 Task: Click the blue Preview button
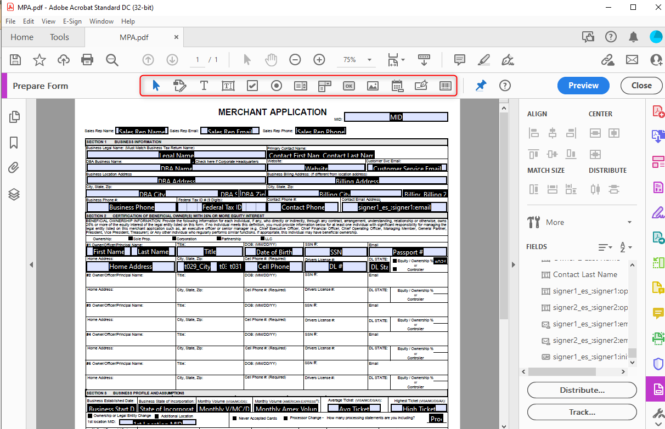click(x=583, y=86)
